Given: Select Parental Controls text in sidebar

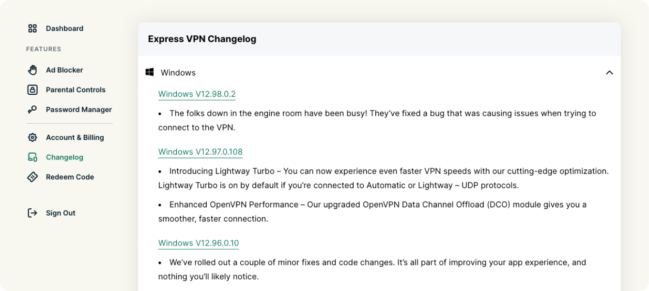Looking at the screenshot, I should coord(76,90).
